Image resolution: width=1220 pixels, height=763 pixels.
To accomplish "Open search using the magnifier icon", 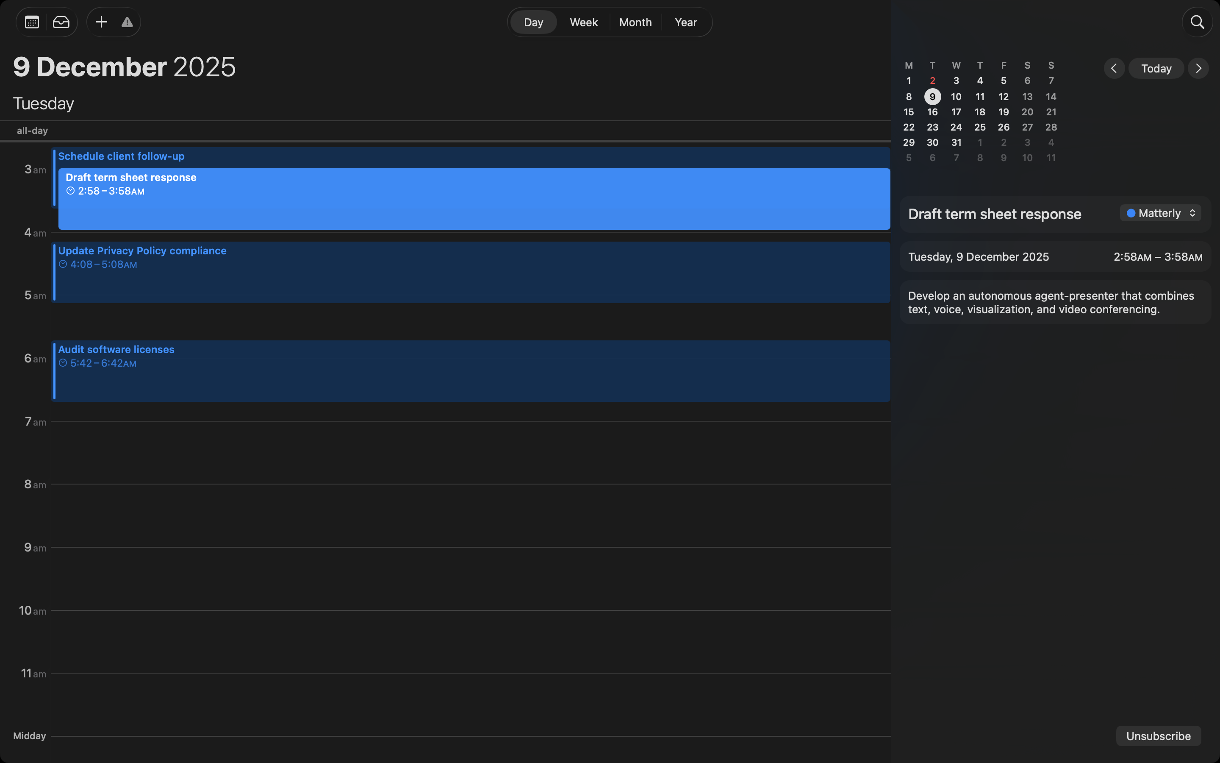I will 1197,22.
